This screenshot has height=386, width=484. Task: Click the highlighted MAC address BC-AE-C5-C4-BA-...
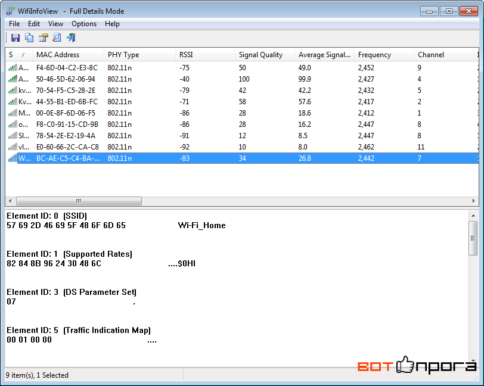[x=68, y=158]
